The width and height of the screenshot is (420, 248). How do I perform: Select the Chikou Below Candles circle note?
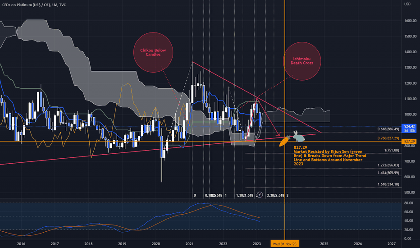153,52
